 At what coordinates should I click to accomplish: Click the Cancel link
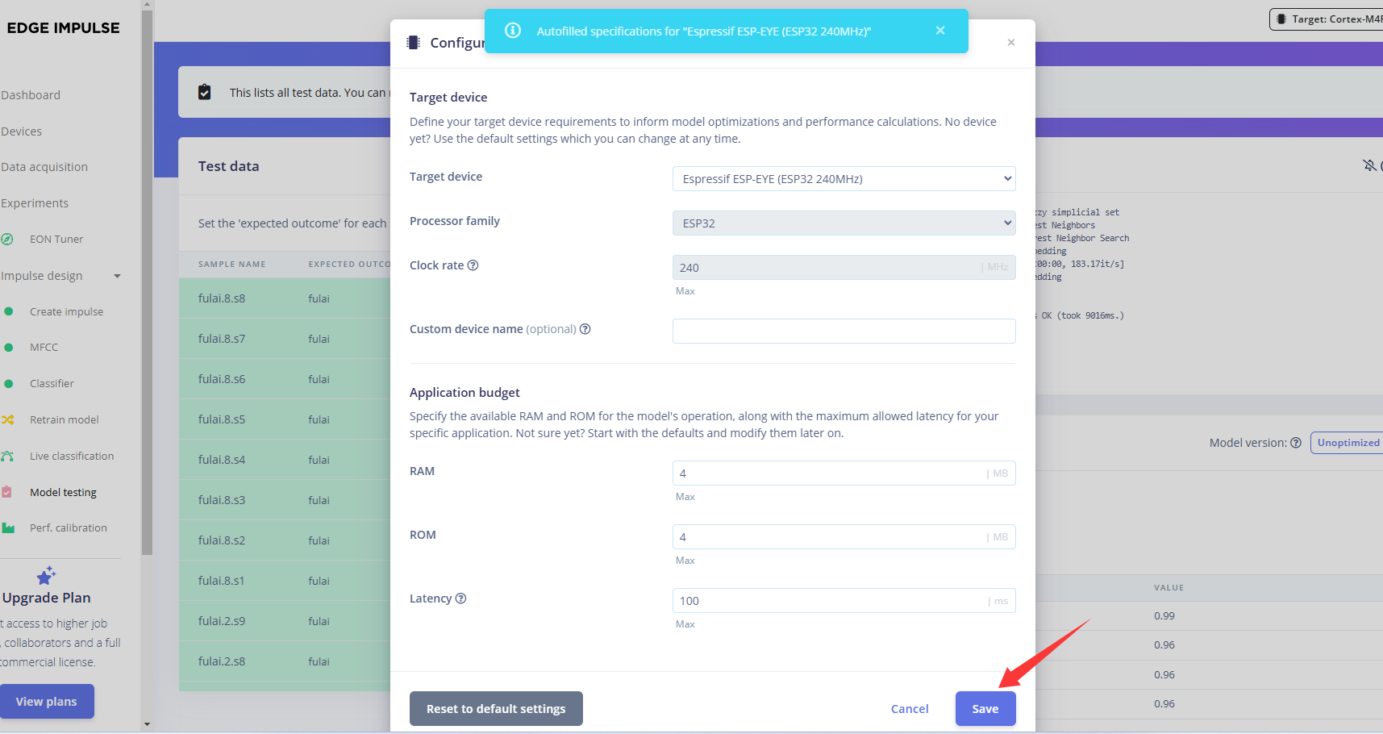(910, 709)
